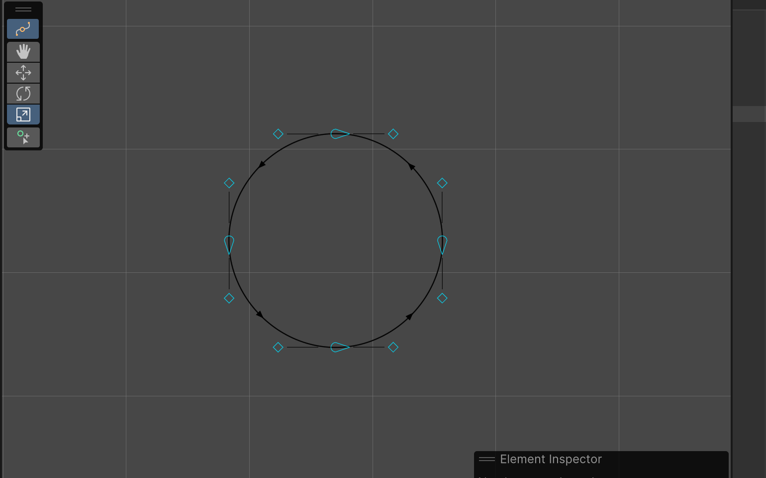Activate the Hand view tool
Image resolution: width=766 pixels, height=478 pixels.
[x=23, y=52]
